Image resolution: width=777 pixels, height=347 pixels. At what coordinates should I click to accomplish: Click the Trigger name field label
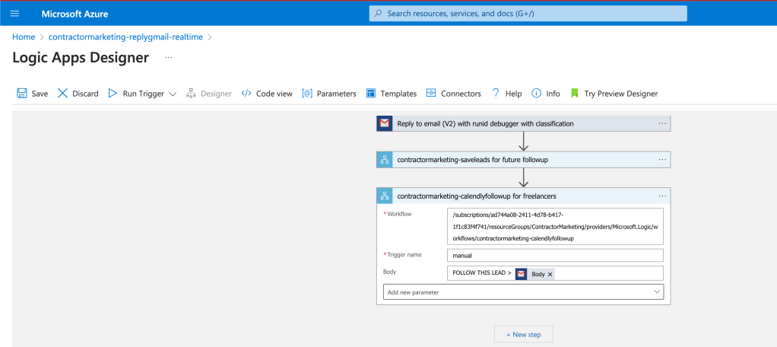[404, 255]
